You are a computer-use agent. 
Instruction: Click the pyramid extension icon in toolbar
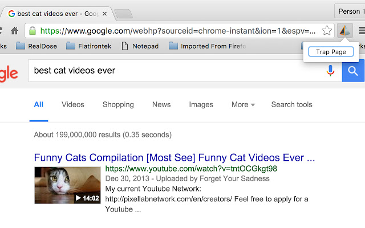tap(344, 30)
